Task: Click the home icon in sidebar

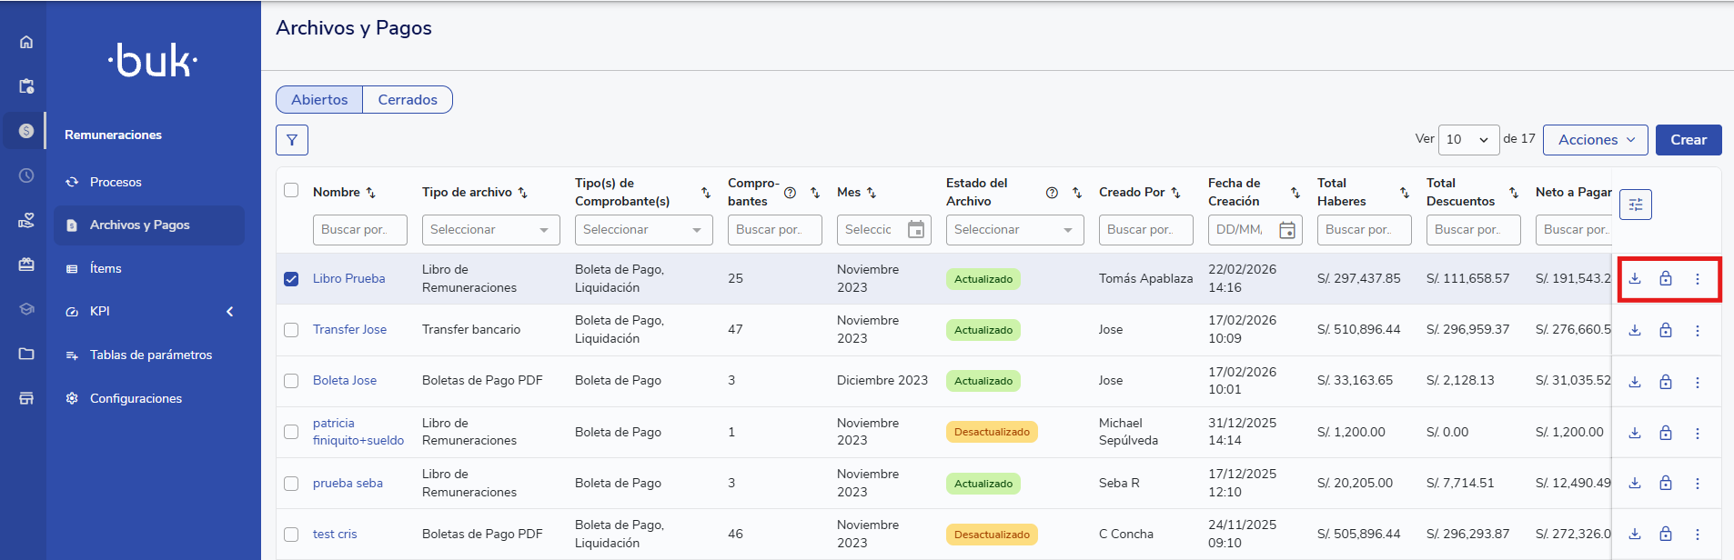Action: click(x=26, y=42)
